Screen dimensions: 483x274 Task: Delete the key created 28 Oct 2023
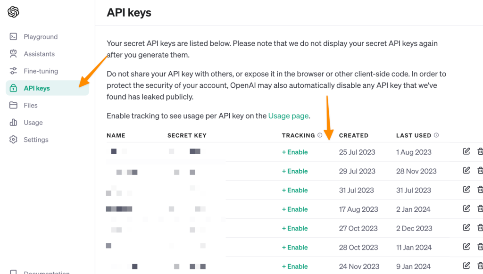pyautogui.click(x=480, y=247)
